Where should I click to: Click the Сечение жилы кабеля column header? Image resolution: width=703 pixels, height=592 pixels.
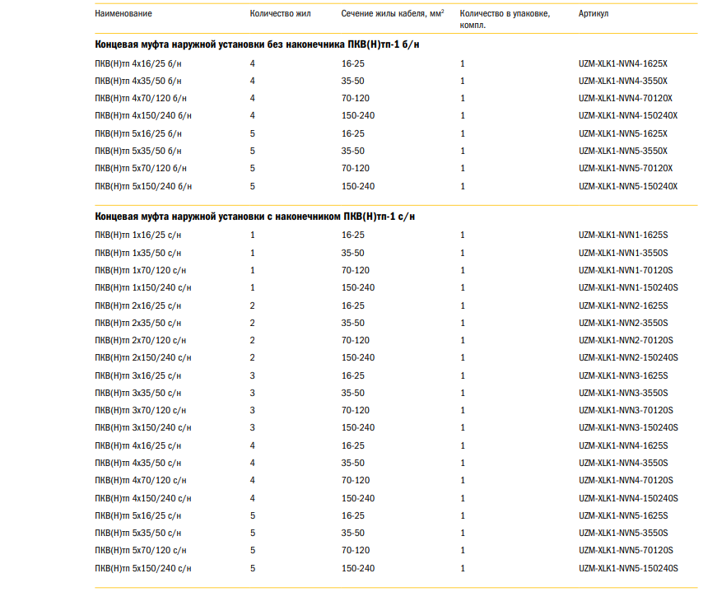pyautogui.click(x=393, y=13)
